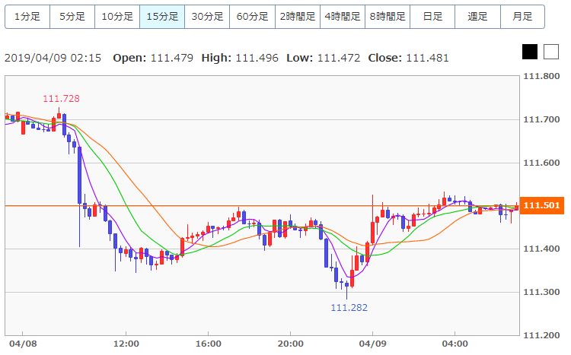
Task: Switch chart to 60分足
Action: point(252,17)
